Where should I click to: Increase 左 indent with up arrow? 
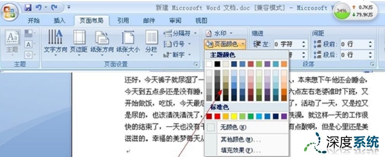click(304, 42)
